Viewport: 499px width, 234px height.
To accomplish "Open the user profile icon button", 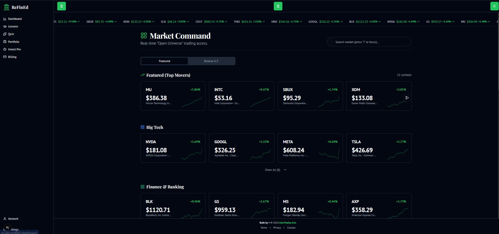I will pyautogui.click(x=494, y=6).
